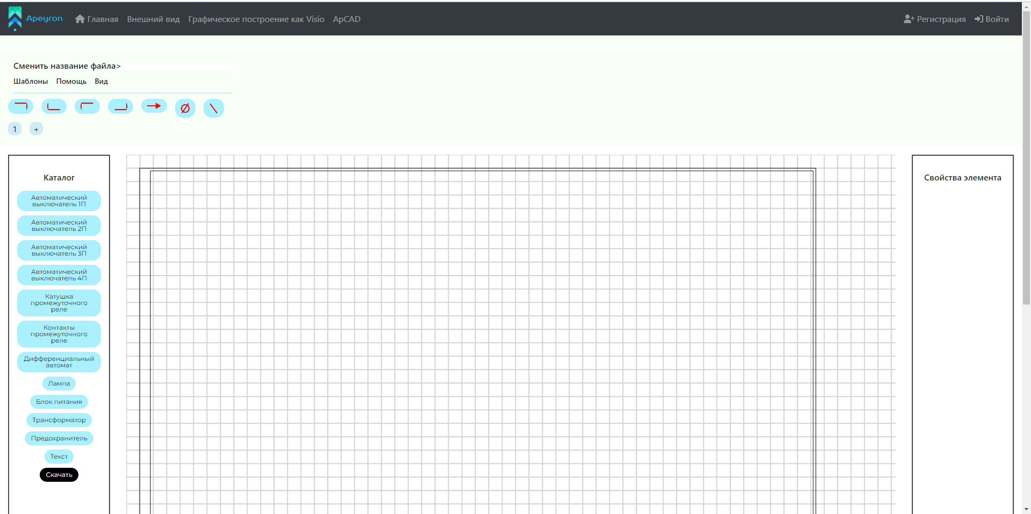Screen dimensions: 1031x514
Task: Open the Помощь menu
Action: 71,81
